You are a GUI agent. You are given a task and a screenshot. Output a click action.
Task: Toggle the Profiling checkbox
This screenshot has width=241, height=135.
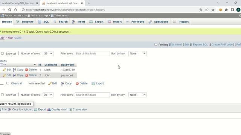(156, 45)
